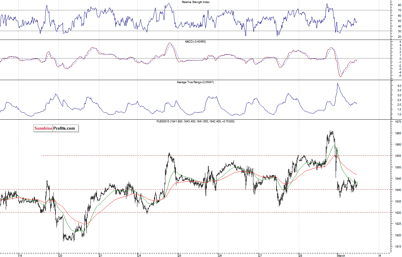This screenshot has width=402, height=257.
Task: Click the 'Relative Strength Index' panel title
Action: point(196,2)
